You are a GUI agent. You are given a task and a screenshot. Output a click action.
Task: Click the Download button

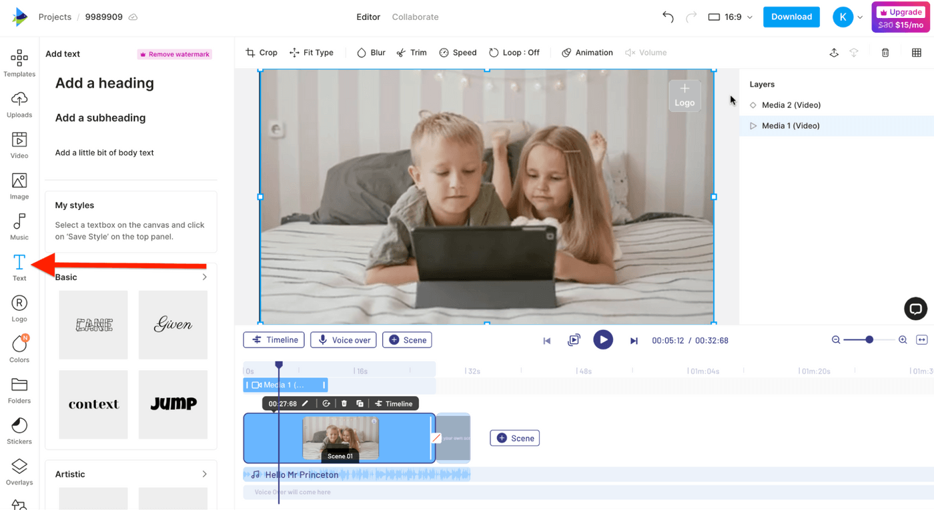coord(791,17)
